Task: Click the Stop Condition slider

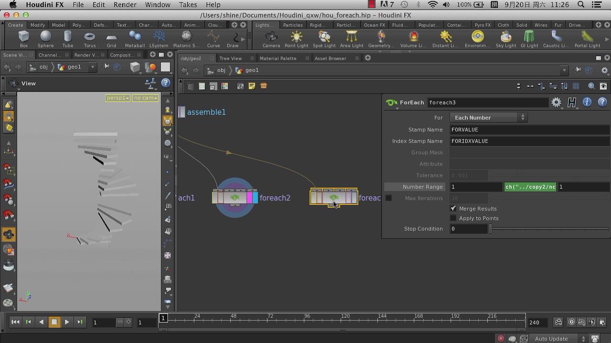Action: [550, 229]
